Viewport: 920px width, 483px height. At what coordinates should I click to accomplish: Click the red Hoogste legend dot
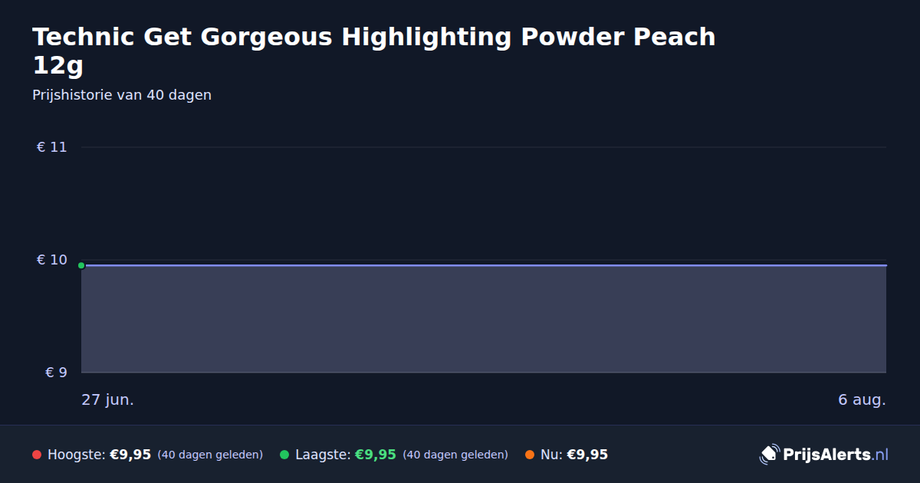pos(37,455)
